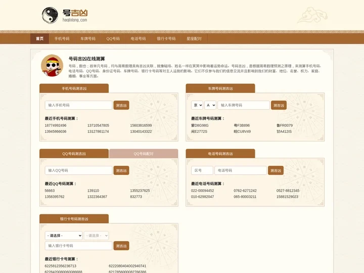Screen dimensions: 364x273
Task: Click 测吉凶 button next to bank card input
Action: (x=121, y=246)
